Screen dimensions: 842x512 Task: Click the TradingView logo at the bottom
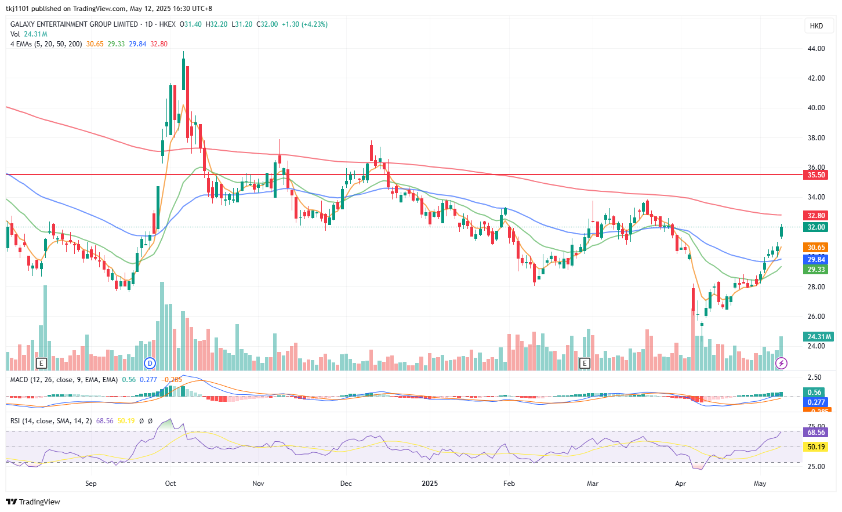point(33,502)
